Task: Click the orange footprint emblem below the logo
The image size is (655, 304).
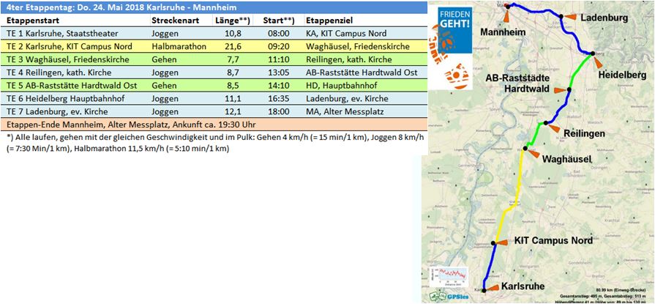Action: (457, 75)
